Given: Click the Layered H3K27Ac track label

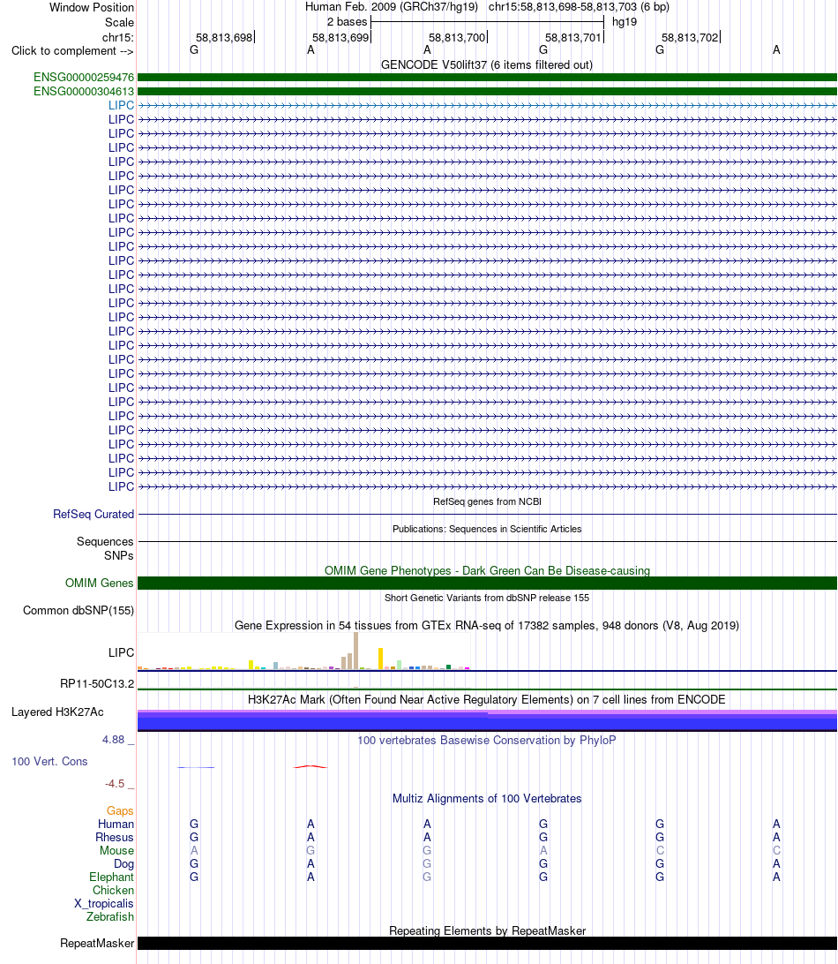Looking at the screenshot, I should coord(57,712).
